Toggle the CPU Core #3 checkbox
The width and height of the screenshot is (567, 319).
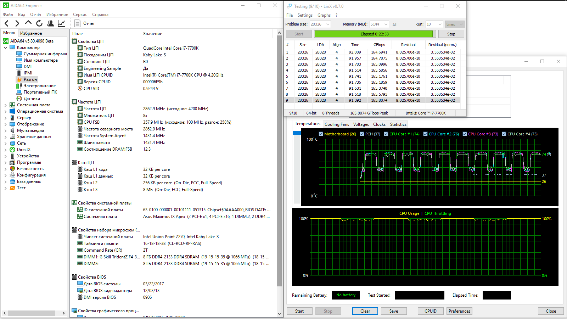point(465,134)
